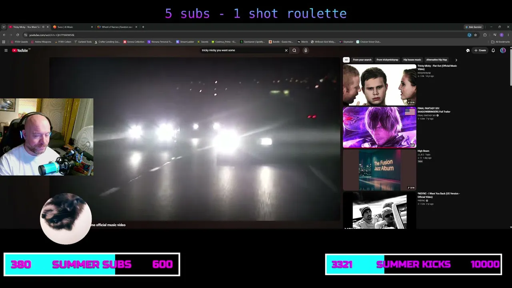
Task: Go forward with the browser forward arrow
Action: pyautogui.click(x=11, y=35)
